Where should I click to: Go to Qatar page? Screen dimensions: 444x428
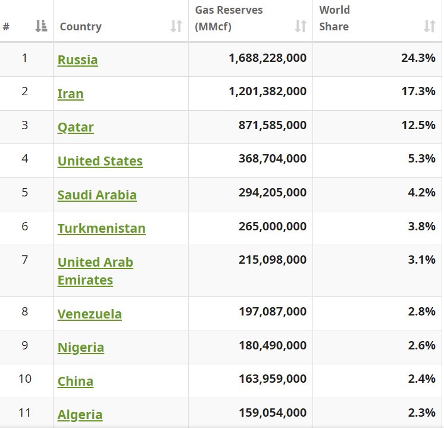pos(76,127)
